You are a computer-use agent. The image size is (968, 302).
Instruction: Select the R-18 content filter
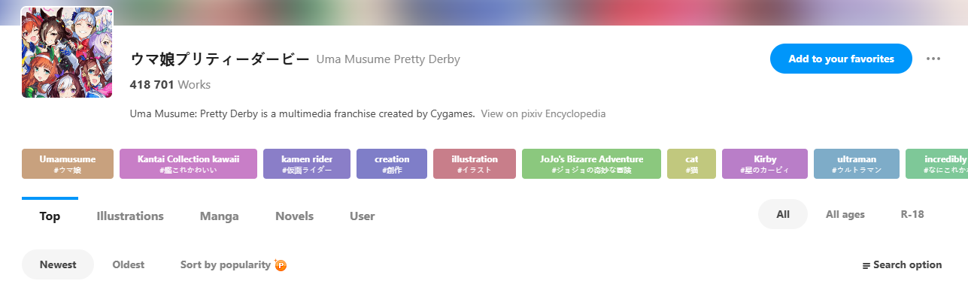tap(912, 215)
